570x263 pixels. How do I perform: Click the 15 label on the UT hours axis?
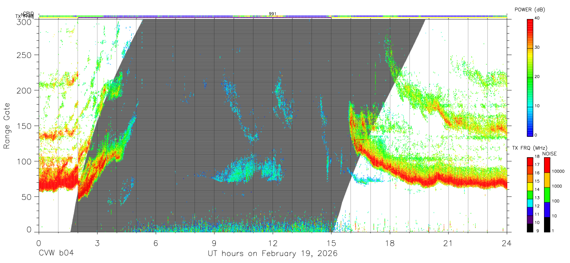tap(331, 243)
